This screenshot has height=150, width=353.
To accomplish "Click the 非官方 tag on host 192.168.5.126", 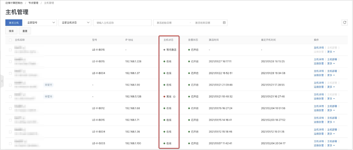I will (x=49, y=97).
